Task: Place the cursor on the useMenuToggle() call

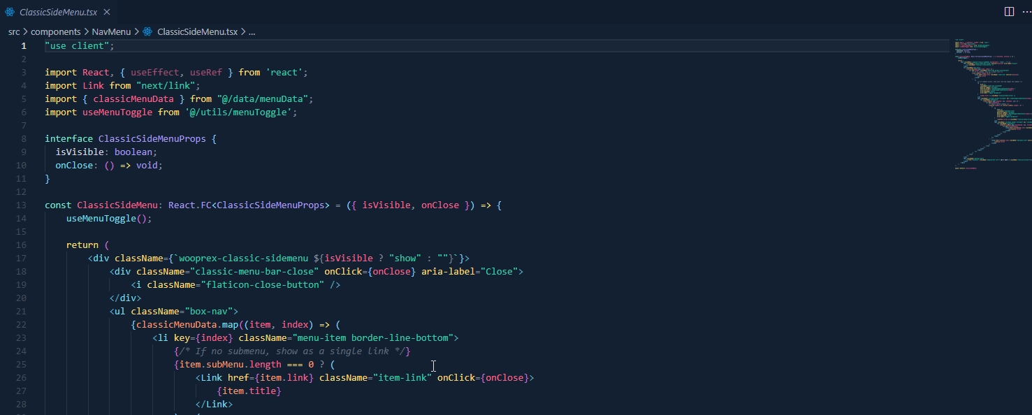Action: coord(108,219)
